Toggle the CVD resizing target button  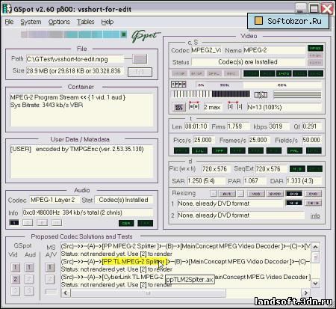313,194
